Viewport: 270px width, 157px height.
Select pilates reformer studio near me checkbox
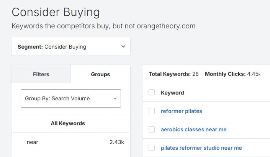(152, 148)
